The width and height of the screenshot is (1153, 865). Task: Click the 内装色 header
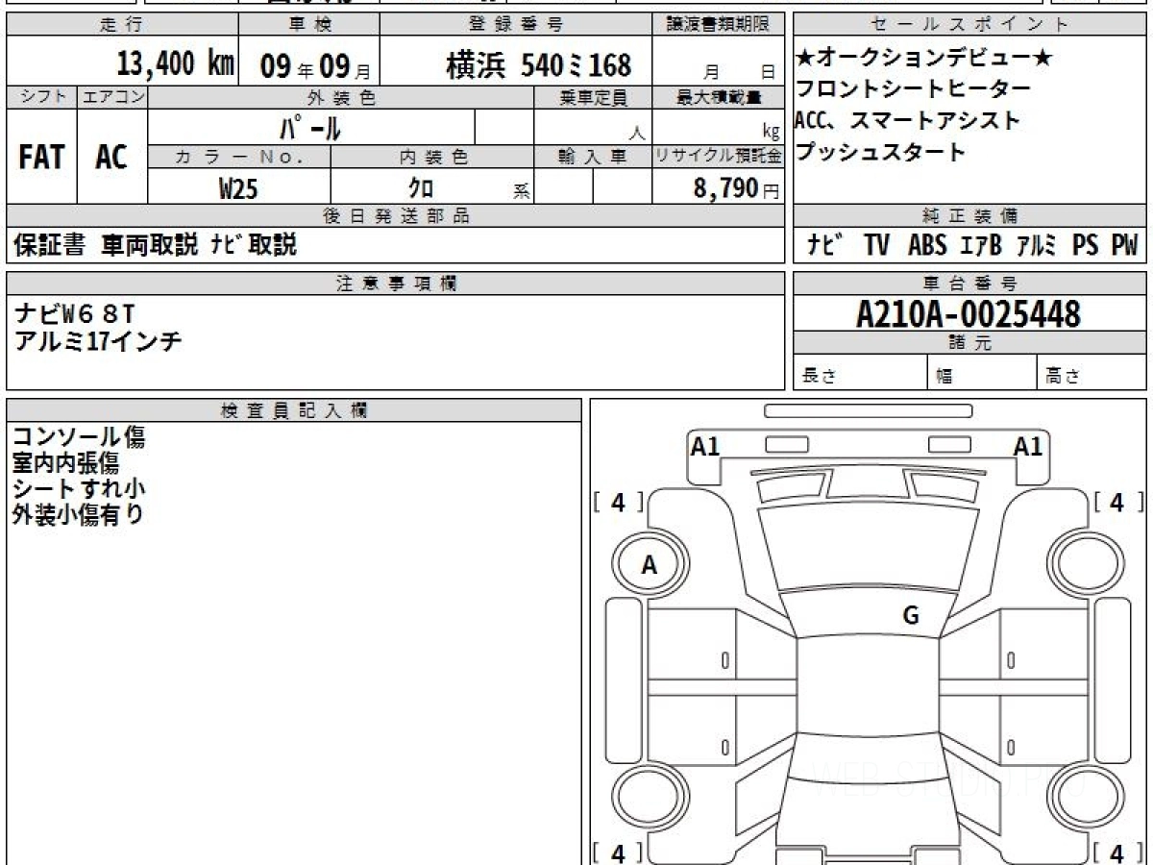432,157
